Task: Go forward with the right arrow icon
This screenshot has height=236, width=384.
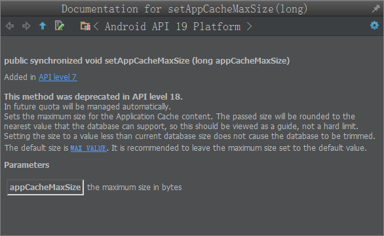Action: (26, 26)
